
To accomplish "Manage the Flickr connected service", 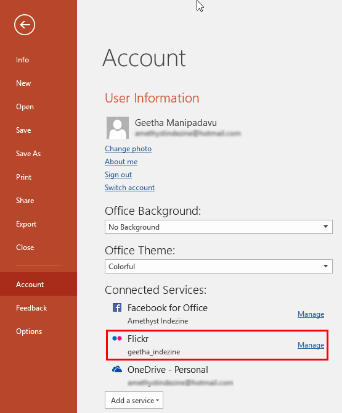I will pos(311,344).
